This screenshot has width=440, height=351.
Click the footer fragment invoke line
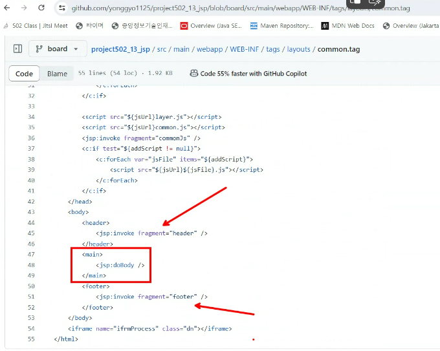151,297
